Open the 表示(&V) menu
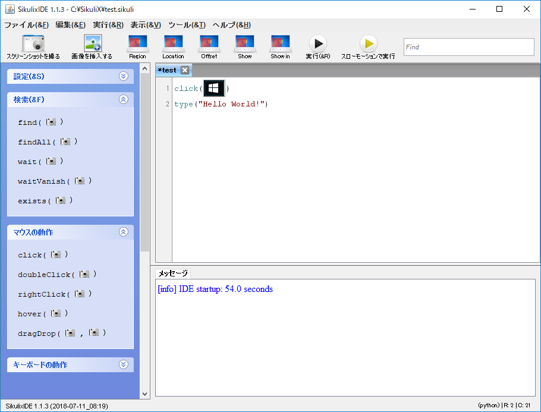The image size is (541, 412). [x=146, y=25]
